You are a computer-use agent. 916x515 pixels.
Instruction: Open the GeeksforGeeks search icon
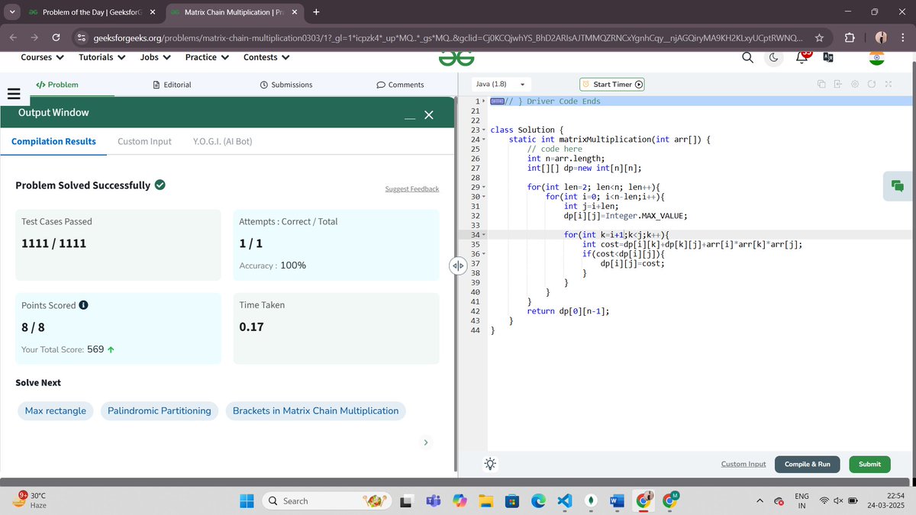(748, 57)
